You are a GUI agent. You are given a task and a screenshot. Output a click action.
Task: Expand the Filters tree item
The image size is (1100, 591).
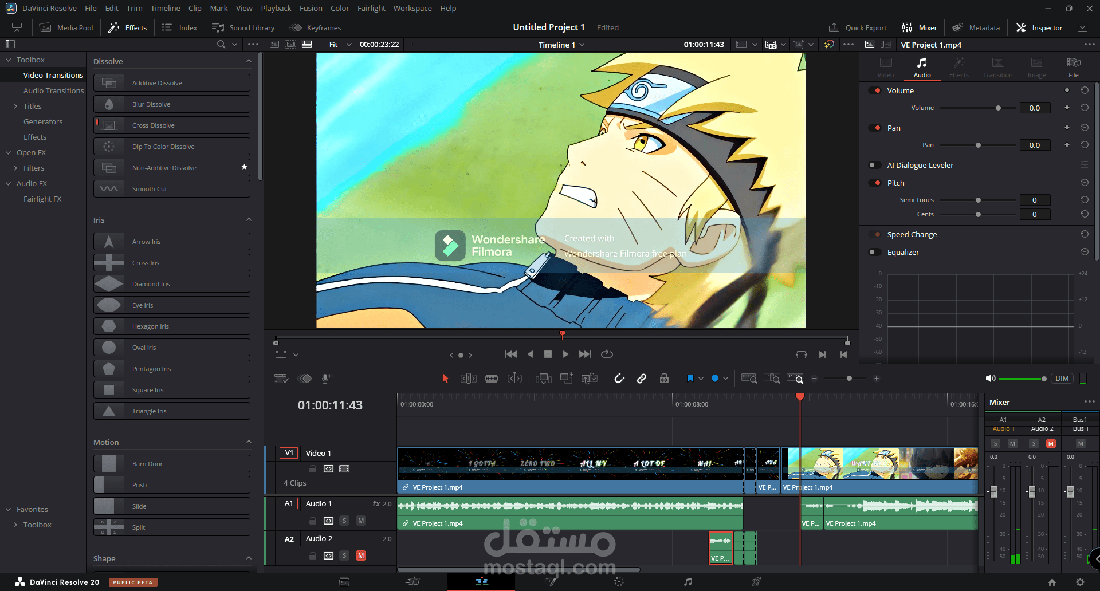pos(15,168)
